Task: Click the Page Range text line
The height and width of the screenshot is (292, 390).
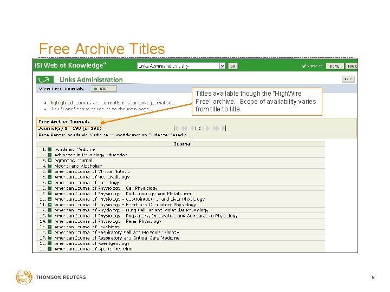Action: (x=115, y=135)
